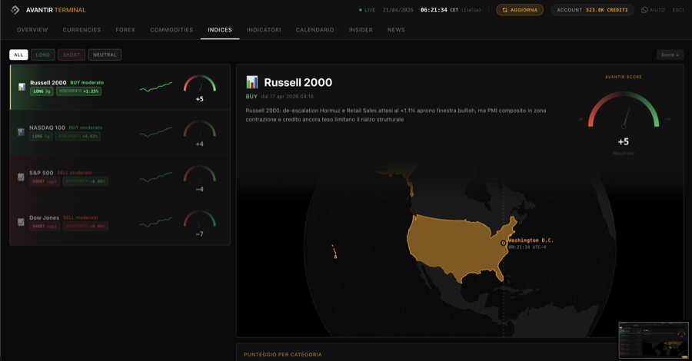The image size is (692, 361).
Task: Filter list by NEUTRAL positions
Action: click(105, 55)
